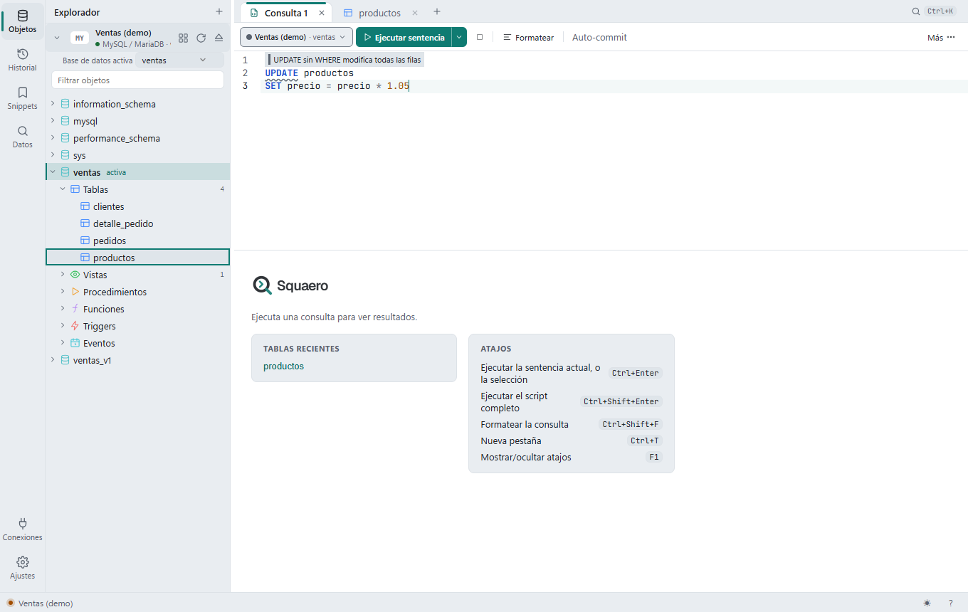This screenshot has width=968, height=612.
Task: Select the clientes table
Action: [138, 206]
